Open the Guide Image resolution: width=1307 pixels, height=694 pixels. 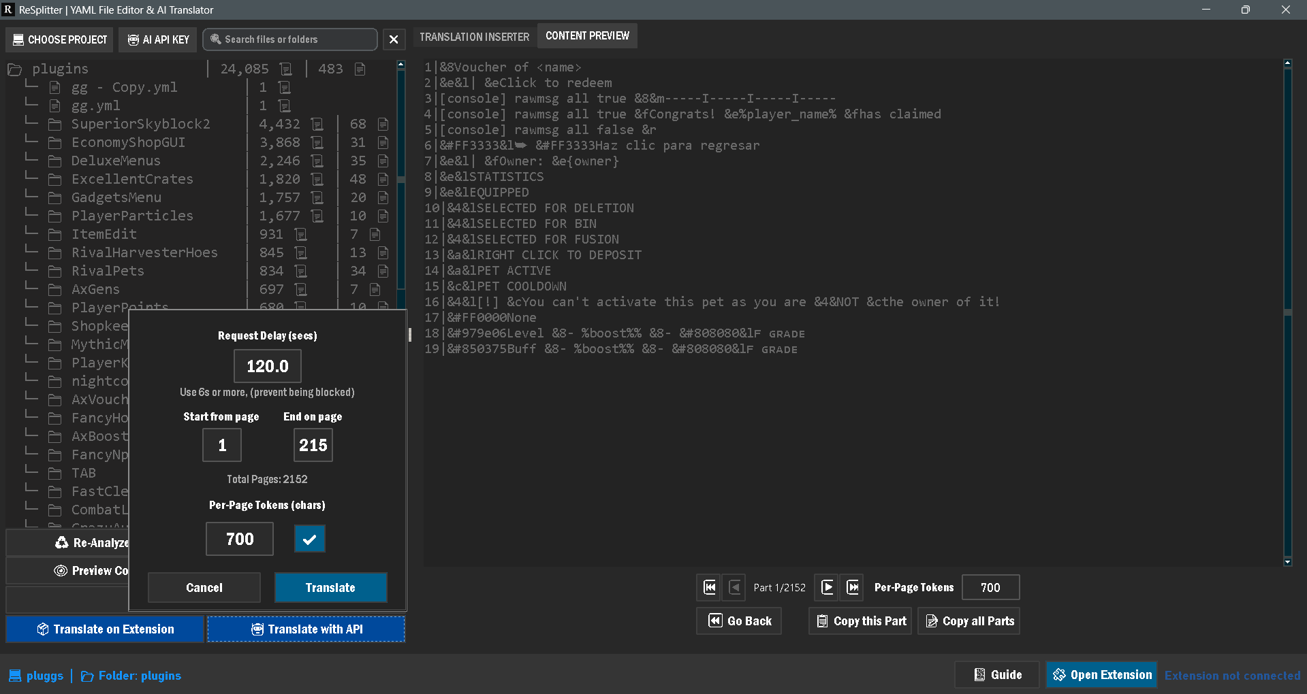coord(997,675)
